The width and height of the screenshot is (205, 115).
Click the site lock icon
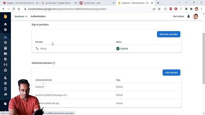point(25,9)
